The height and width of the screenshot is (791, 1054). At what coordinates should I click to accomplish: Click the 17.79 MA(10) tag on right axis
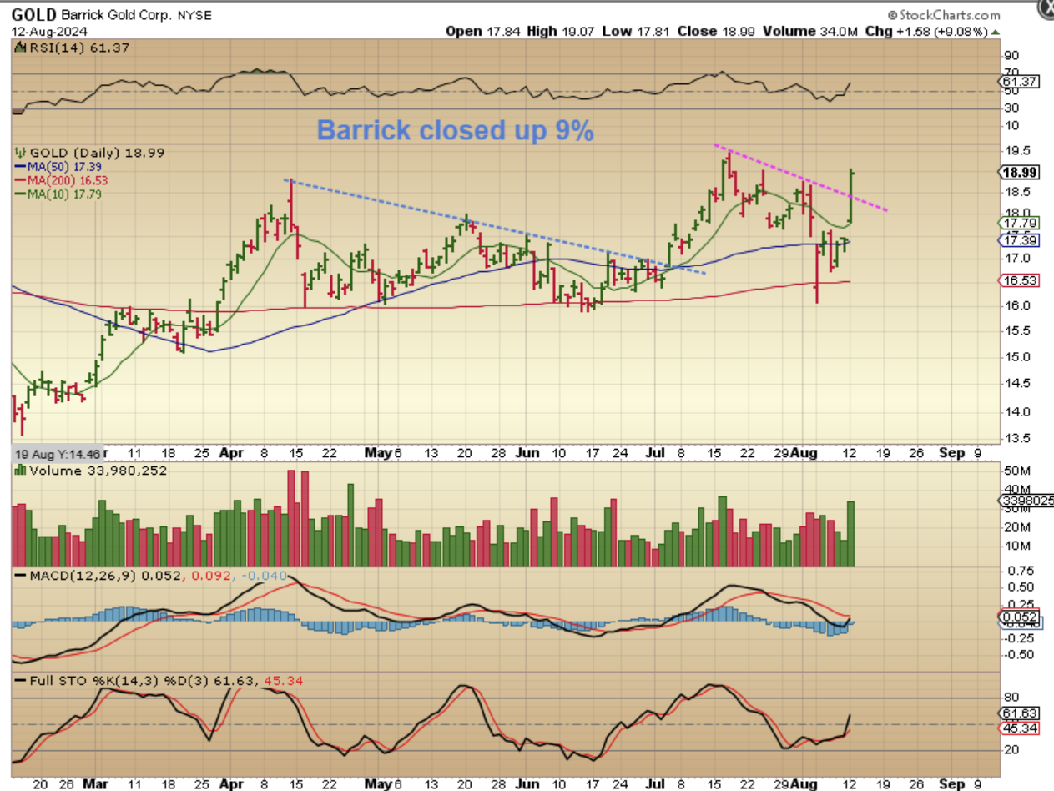pyautogui.click(x=1020, y=223)
